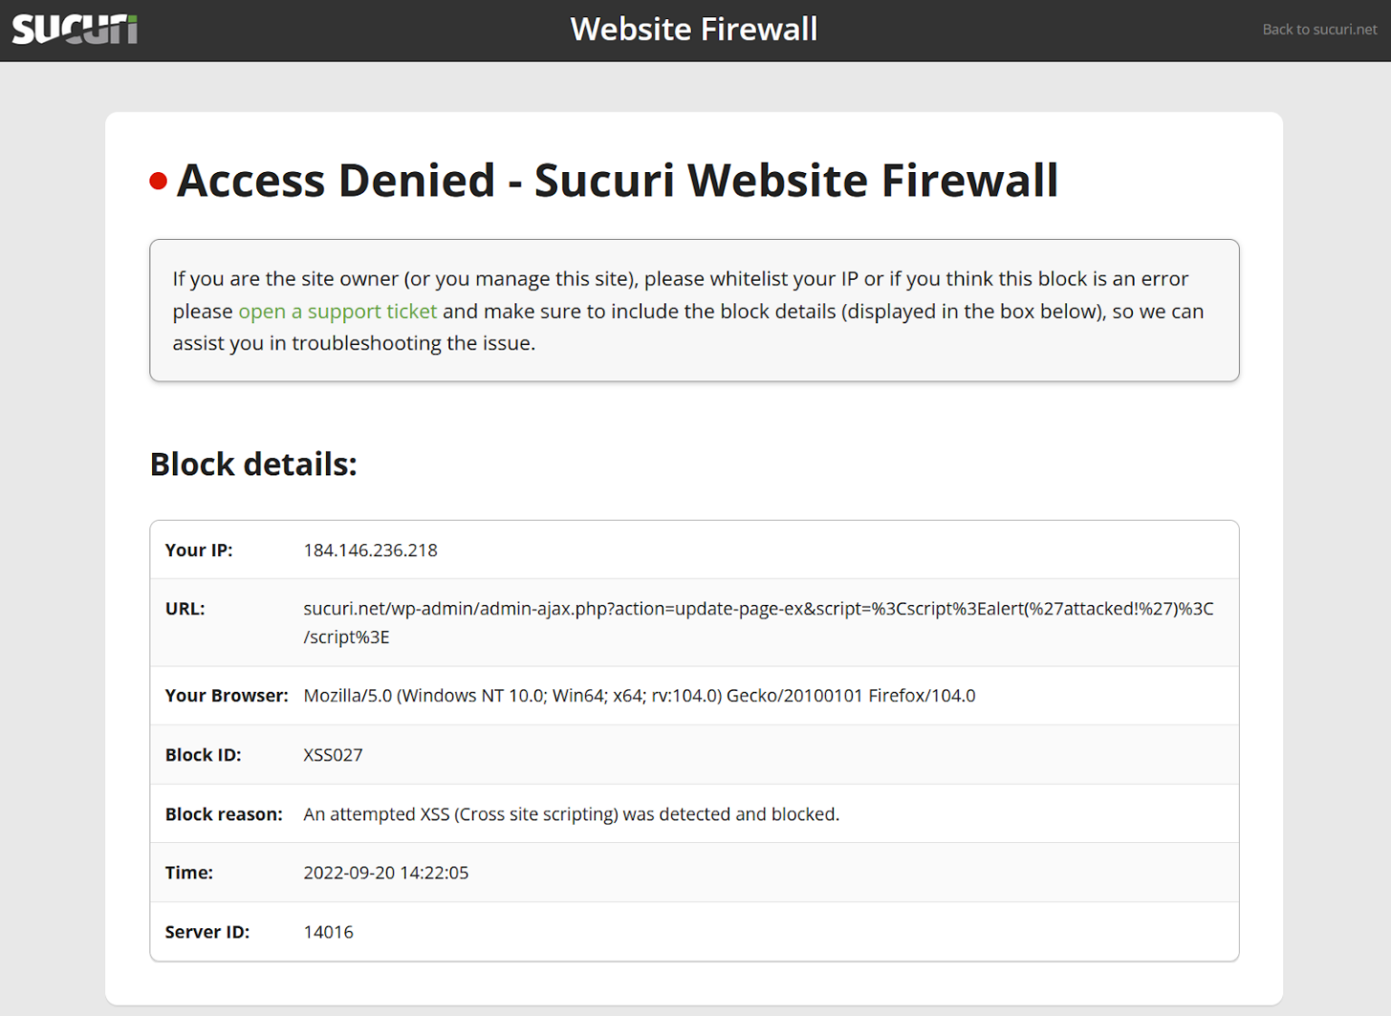
Task: Select the Website Firewall header title
Action: [694, 28]
